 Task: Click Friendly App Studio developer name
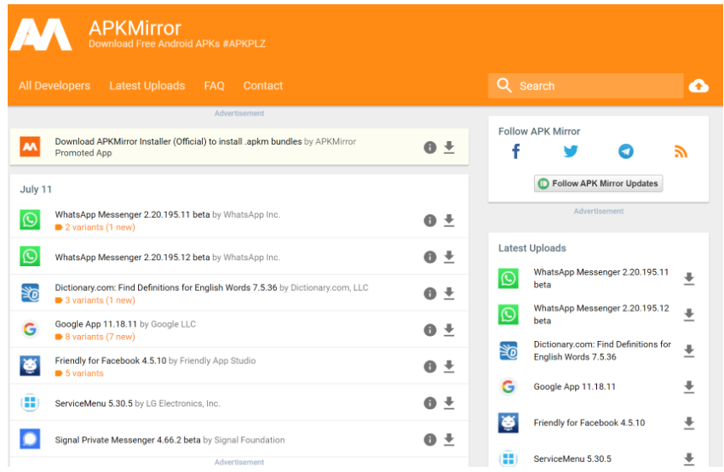[x=217, y=361]
